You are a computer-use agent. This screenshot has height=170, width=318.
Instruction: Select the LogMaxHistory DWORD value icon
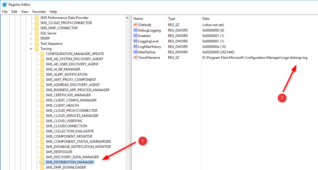[x=135, y=46]
